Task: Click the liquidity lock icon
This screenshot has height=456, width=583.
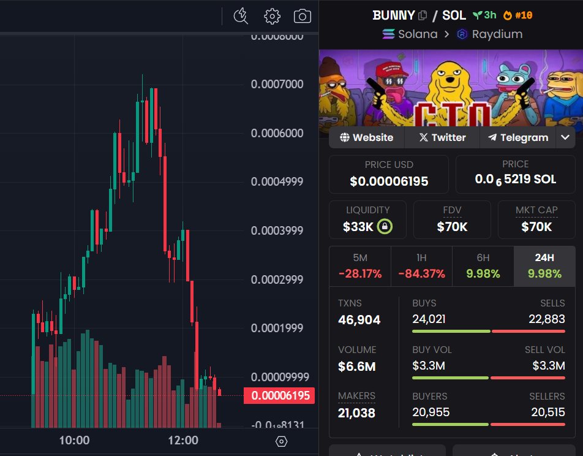Action: point(386,226)
